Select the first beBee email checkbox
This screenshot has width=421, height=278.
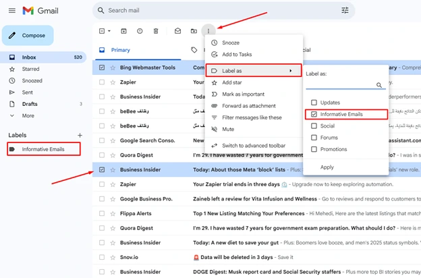tap(102, 111)
